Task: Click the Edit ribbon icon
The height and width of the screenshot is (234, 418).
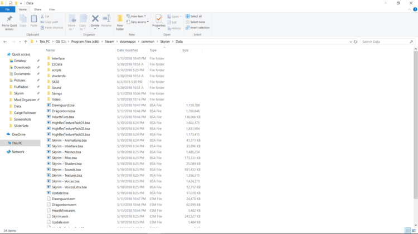Action: (169, 22)
